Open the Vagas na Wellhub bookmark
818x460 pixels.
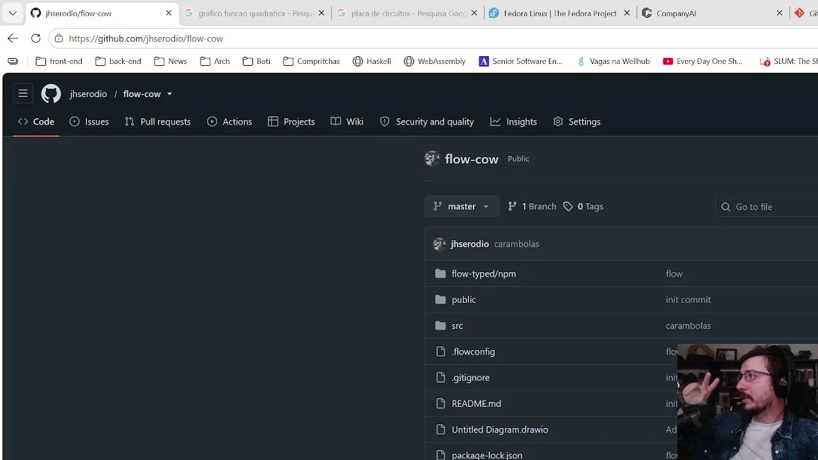click(613, 61)
